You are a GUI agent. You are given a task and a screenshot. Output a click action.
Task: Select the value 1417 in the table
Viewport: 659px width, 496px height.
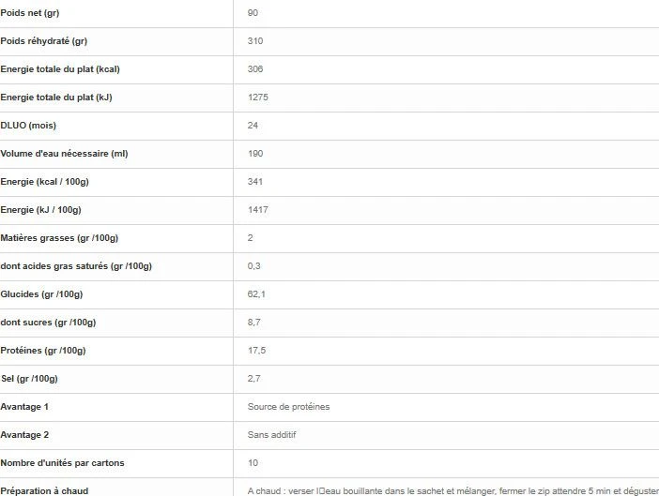point(257,210)
